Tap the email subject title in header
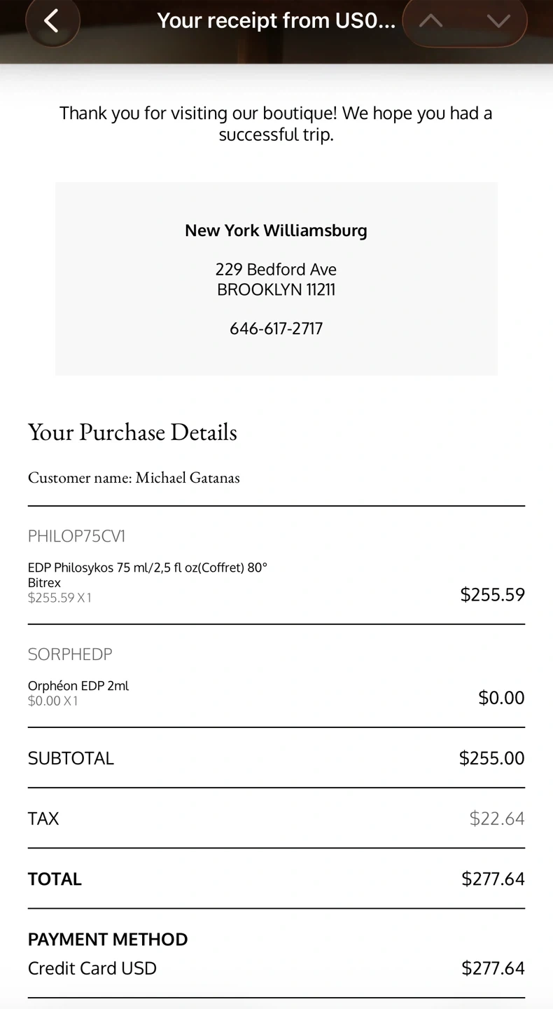The width and height of the screenshot is (553, 1009). (x=276, y=21)
